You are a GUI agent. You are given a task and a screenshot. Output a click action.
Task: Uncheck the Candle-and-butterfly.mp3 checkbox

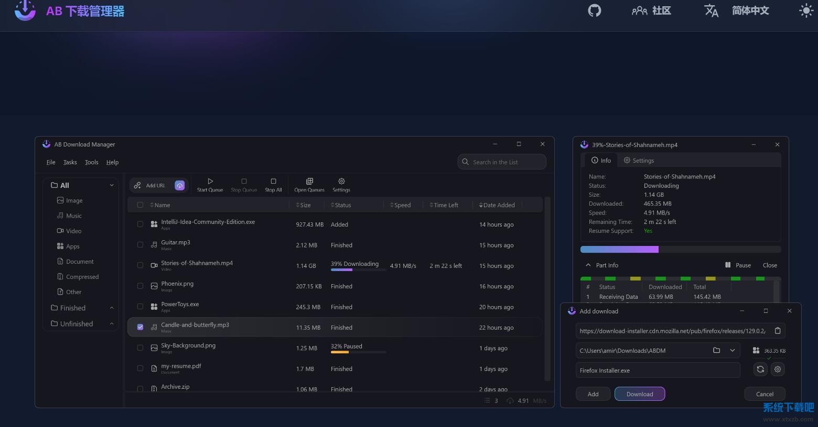(x=140, y=327)
